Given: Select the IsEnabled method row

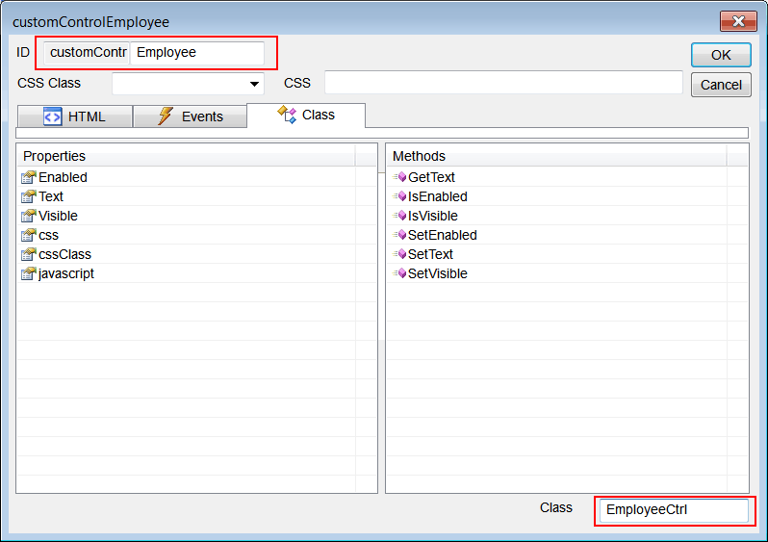Looking at the screenshot, I should click(x=567, y=196).
